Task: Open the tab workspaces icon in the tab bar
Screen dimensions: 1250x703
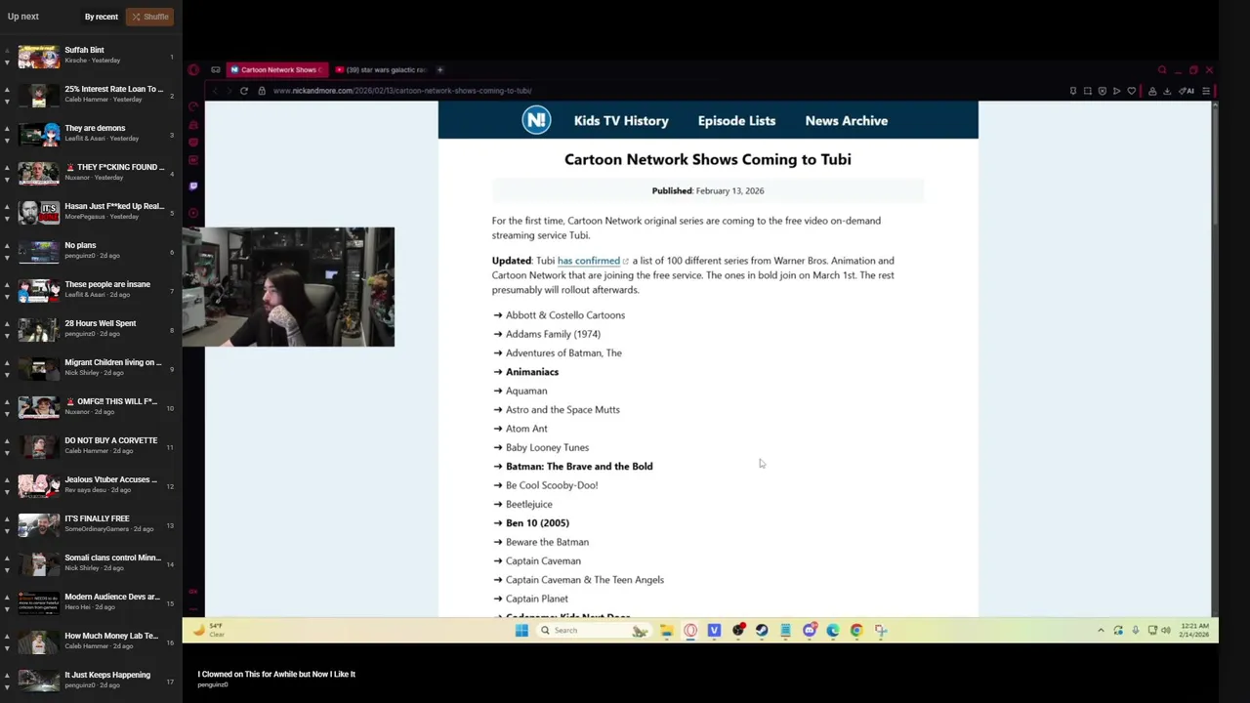Action: (215, 70)
